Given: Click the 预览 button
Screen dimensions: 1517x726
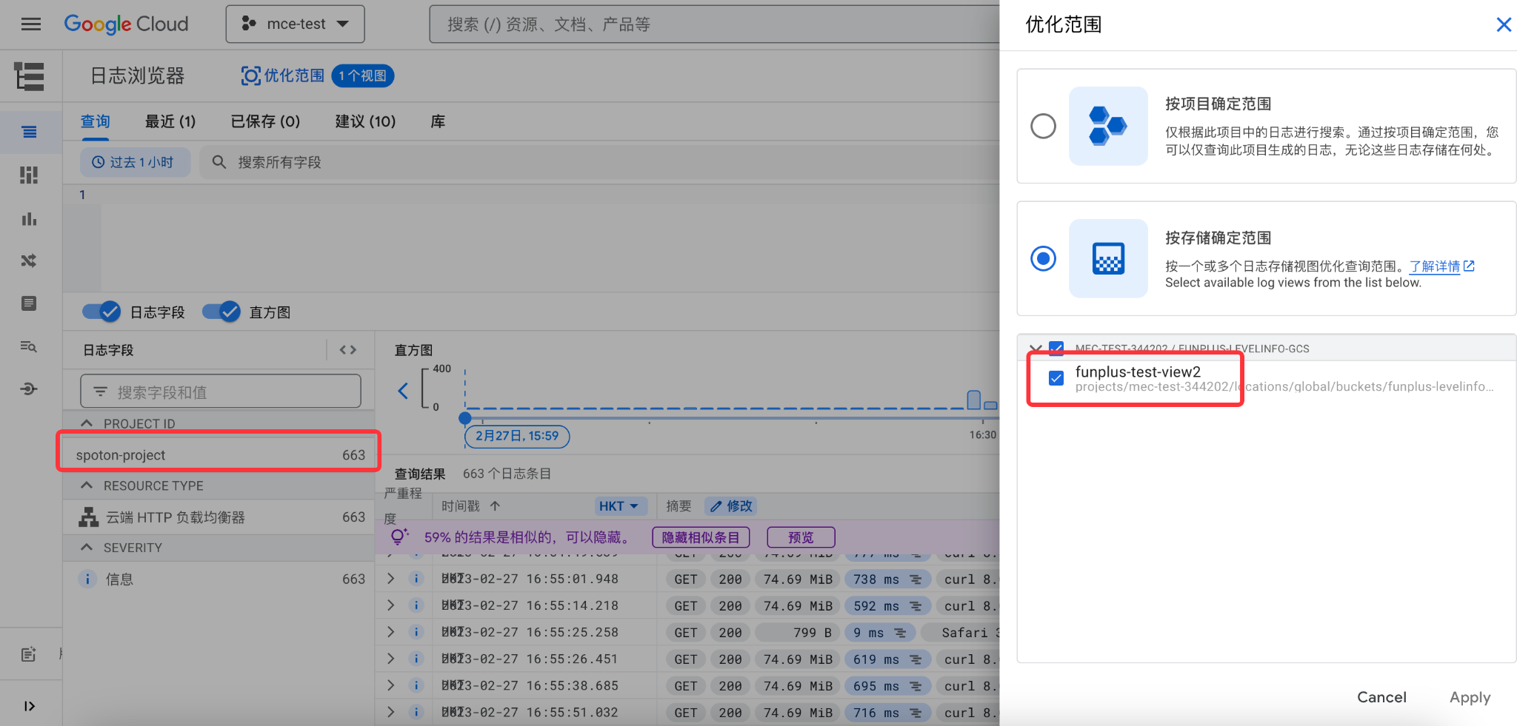Looking at the screenshot, I should [801, 537].
